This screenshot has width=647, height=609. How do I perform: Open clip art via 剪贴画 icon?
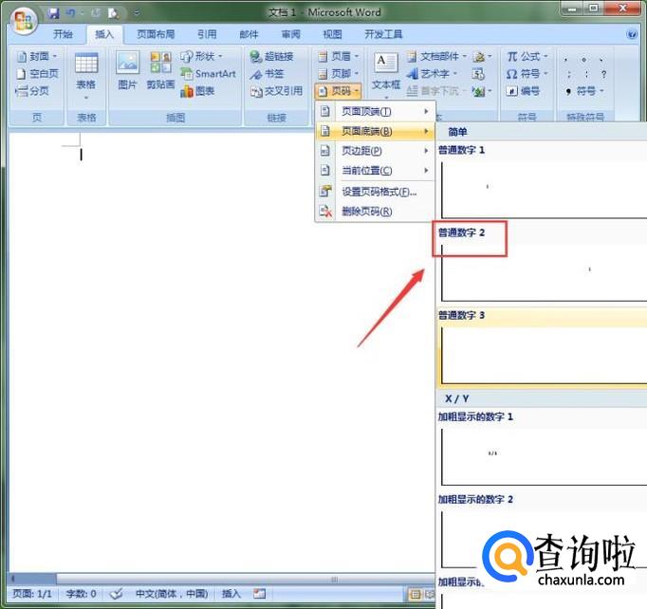click(x=160, y=70)
